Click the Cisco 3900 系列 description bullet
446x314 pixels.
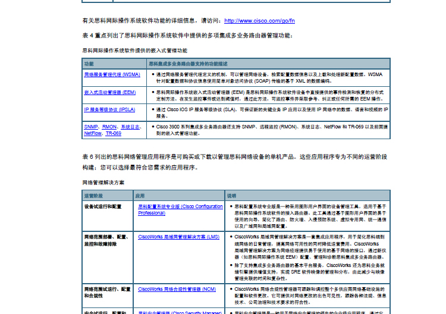pyautogui.click(x=272, y=130)
